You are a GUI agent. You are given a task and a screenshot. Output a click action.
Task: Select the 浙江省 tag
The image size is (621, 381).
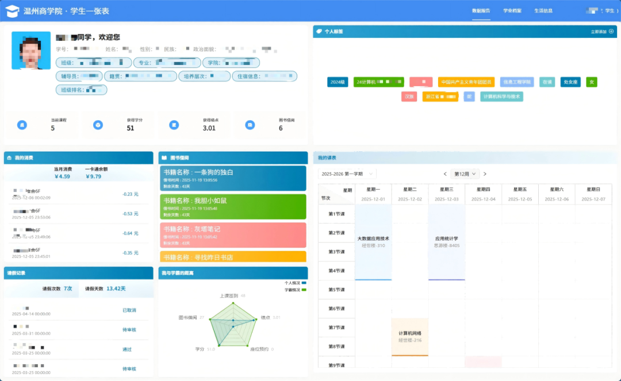[440, 97]
